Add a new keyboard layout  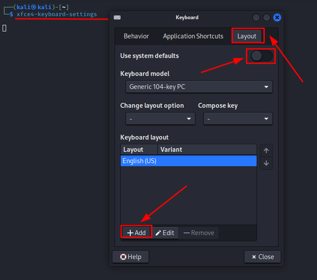pos(136,233)
